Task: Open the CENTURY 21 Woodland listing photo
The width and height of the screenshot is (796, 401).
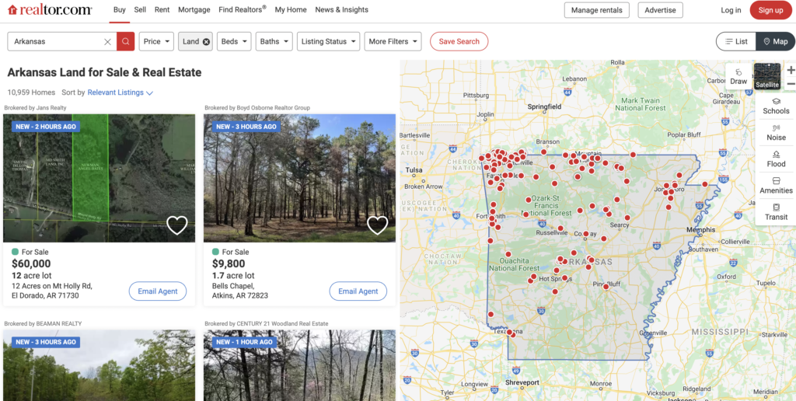Action: (x=299, y=365)
